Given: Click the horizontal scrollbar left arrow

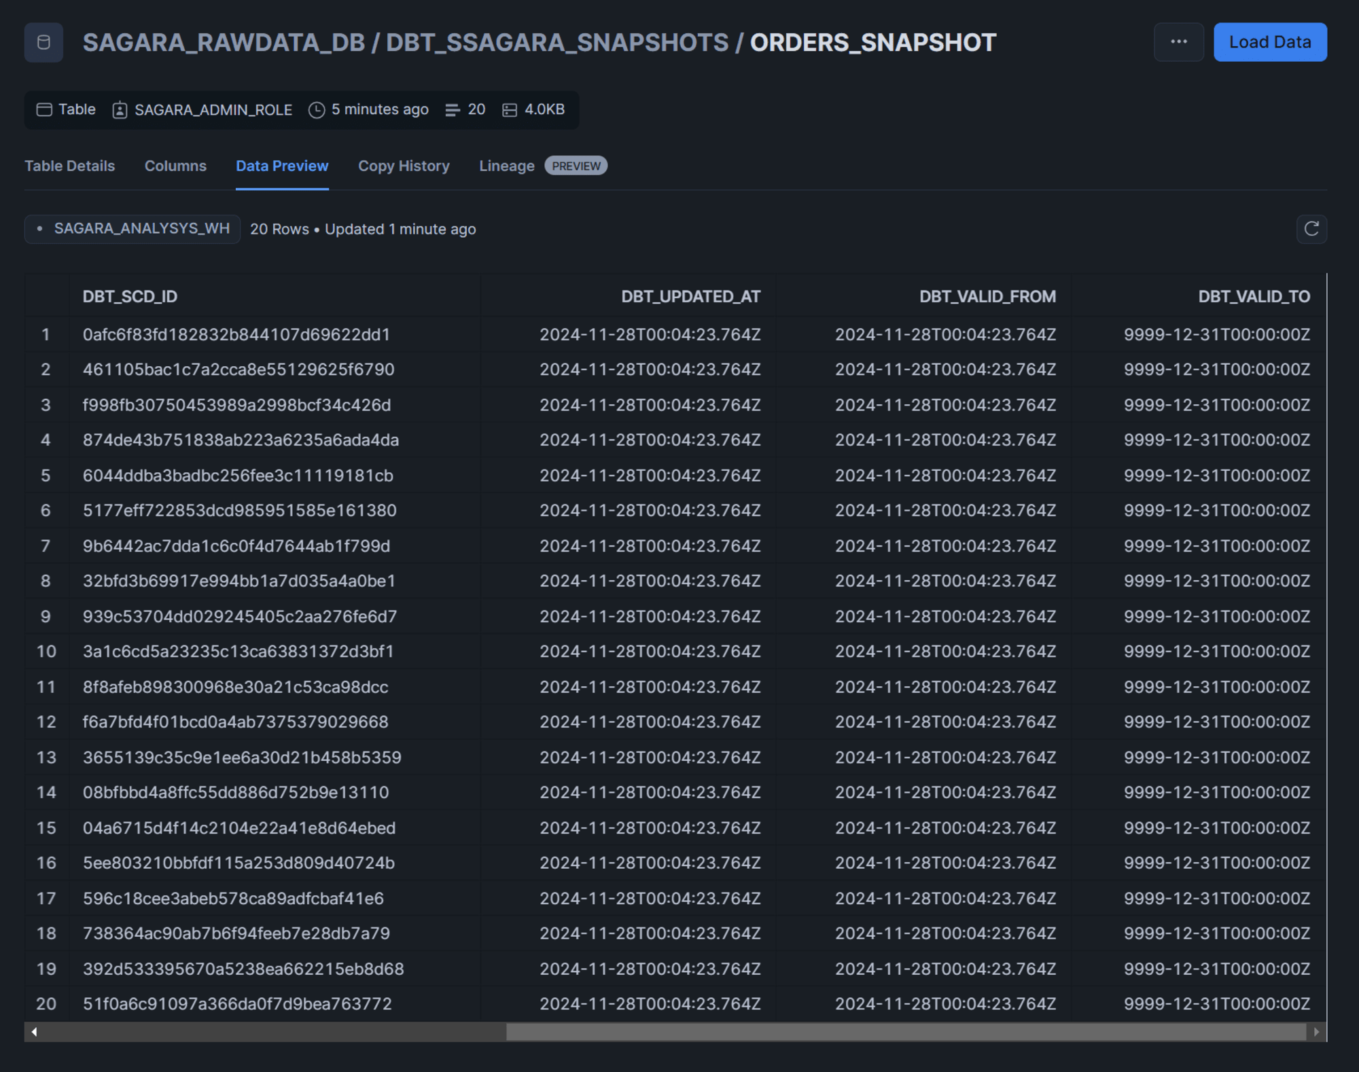Looking at the screenshot, I should 34,1032.
